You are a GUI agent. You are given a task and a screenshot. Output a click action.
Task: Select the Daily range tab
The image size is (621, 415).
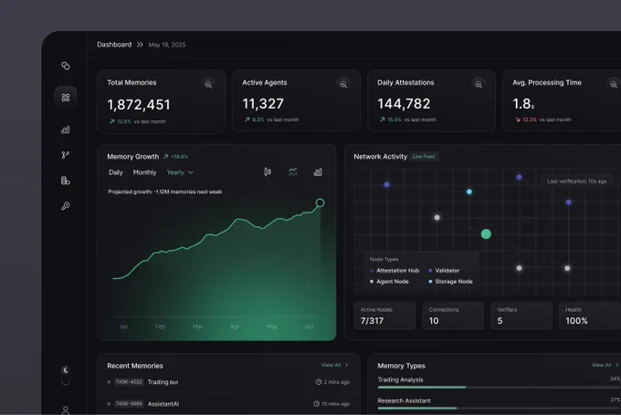[x=116, y=172]
